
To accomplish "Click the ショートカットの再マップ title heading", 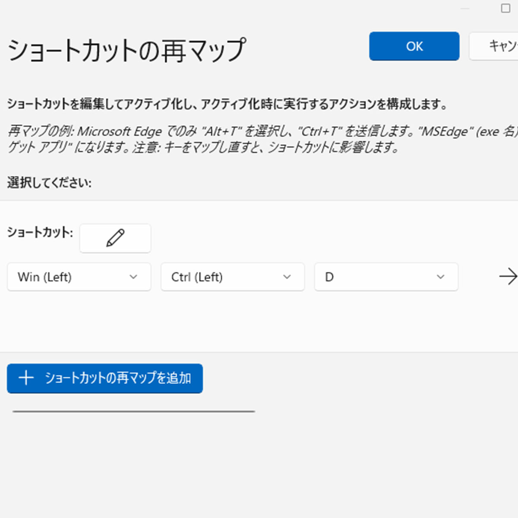I will 126,50.
